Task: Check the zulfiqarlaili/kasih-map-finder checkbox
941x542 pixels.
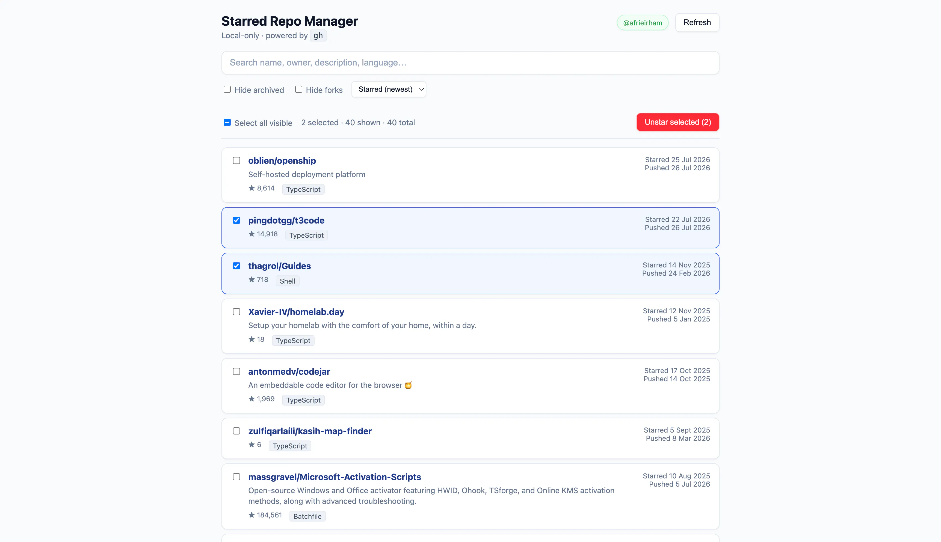Action: tap(236, 431)
